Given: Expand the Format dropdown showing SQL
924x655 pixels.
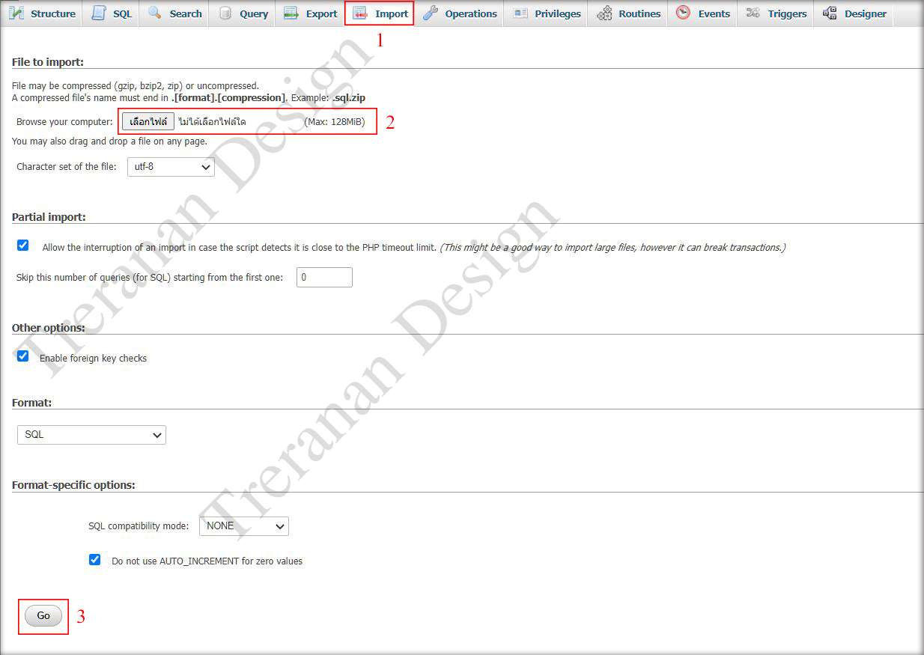Looking at the screenshot, I should pos(91,435).
